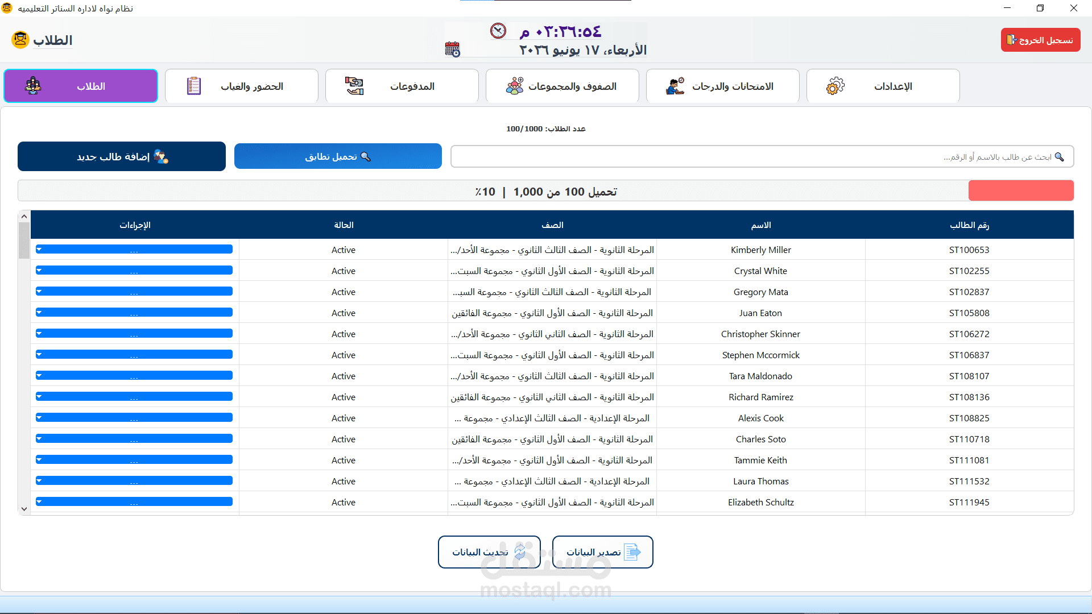Viewport: 1092px width, 614px height.
Task: Click the magnifier icon in تحميل تطابق button
Action: tap(366, 156)
